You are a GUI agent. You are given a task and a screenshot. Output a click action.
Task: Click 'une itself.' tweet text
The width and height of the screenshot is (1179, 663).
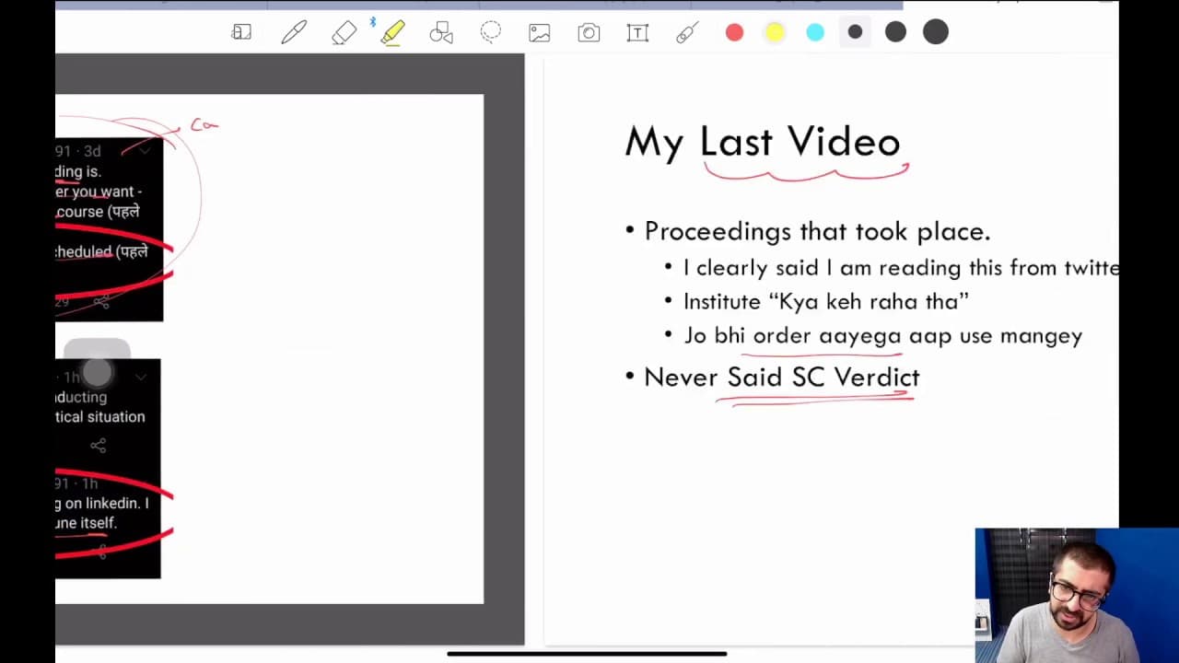(x=86, y=523)
